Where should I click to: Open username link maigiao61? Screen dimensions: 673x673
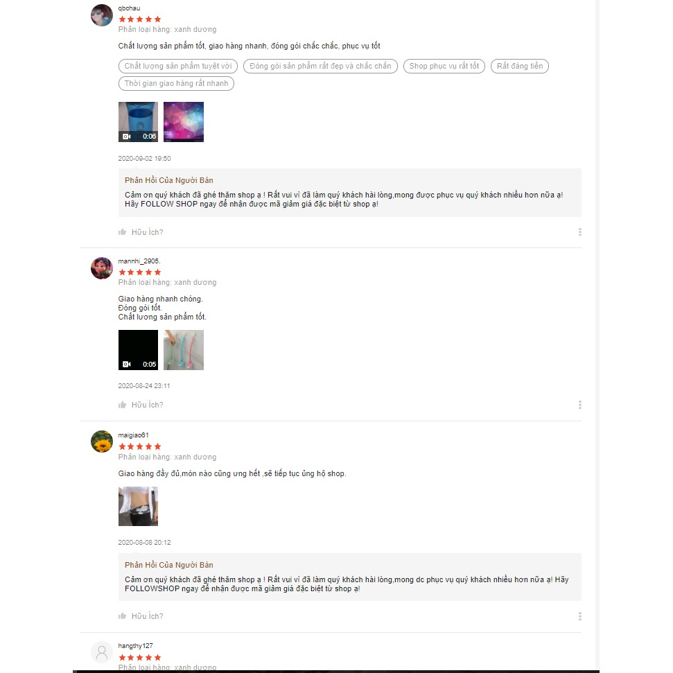tap(134, 435)
